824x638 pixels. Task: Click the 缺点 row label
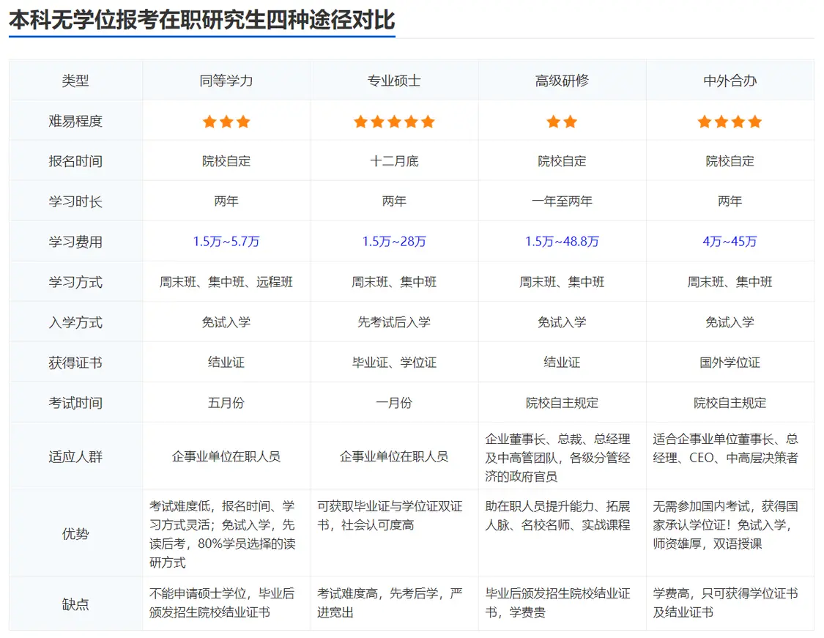tap(75, 604)
